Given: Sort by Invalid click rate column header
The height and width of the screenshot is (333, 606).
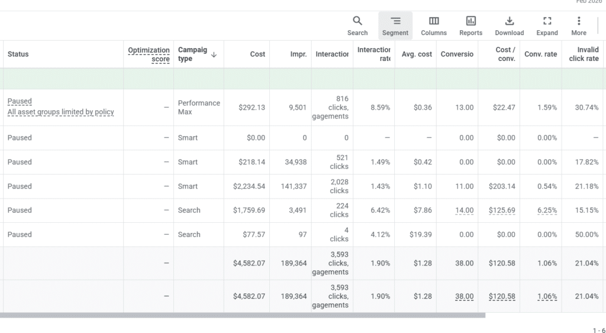Looking at the screenshot, I should pos(584,54).
